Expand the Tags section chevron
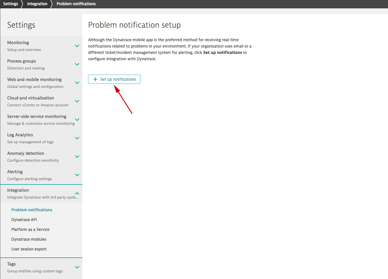This screenshot has height=279, width=388. (77, 267)
